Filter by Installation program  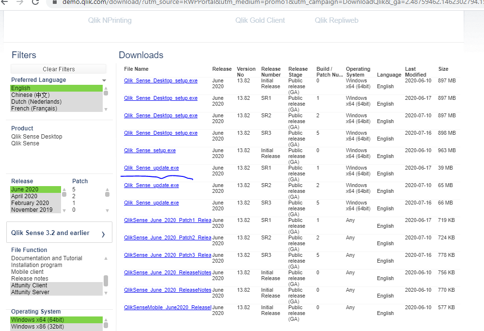37,265
